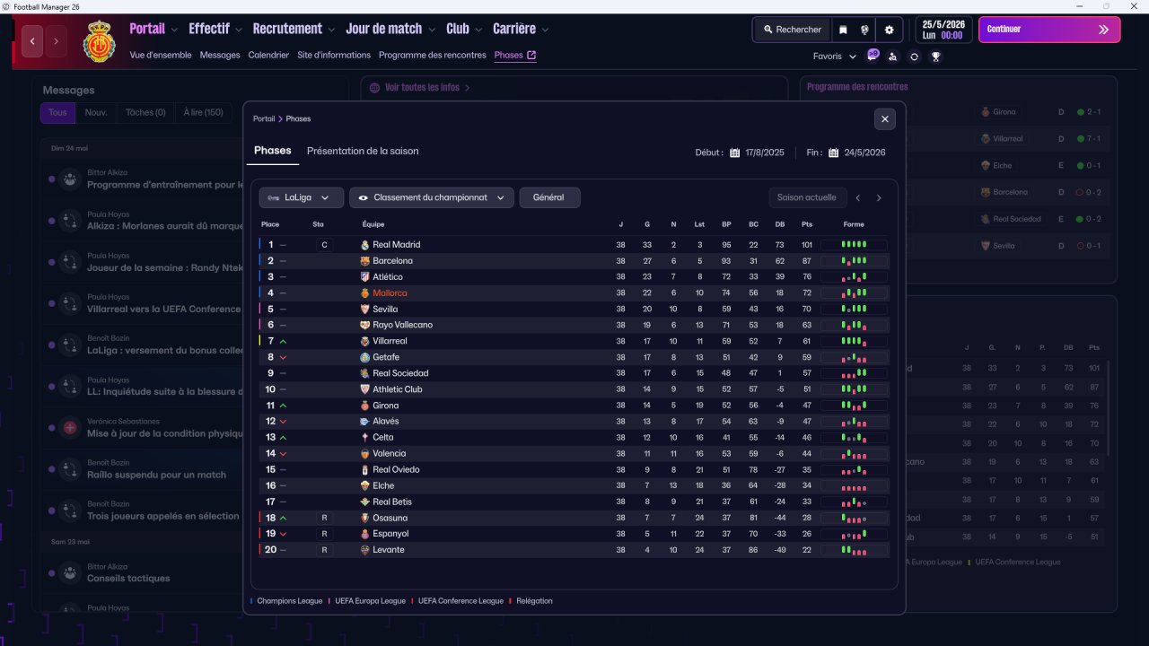The height and width of the screenshot is (646, 1149).
Task: Switch to Présentation de la saison tab
Action: [363, 151]
